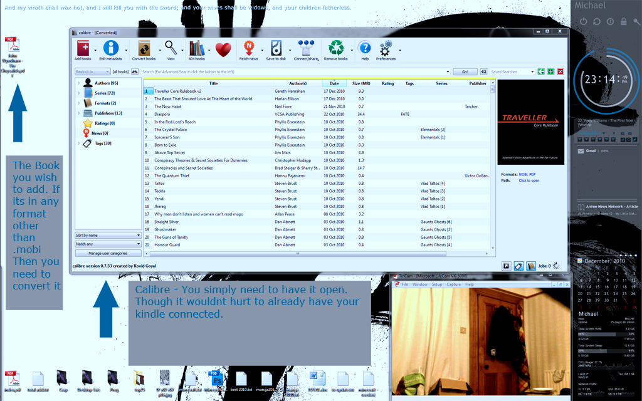Expand the Authors [95] category
The width and height of the screenshot is (642, 401).
pyautogui.click(x=79, y=83)
